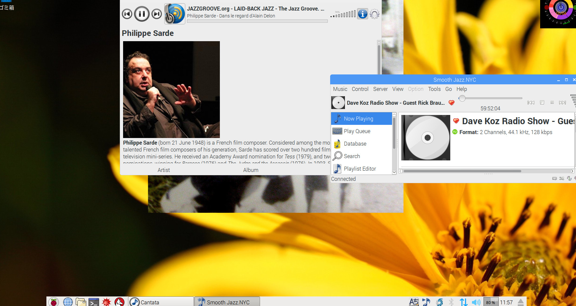576x306 pixels.
Task: Open Cantata settings gear menu
Action: pyautogui.click(x=374, y=14)
